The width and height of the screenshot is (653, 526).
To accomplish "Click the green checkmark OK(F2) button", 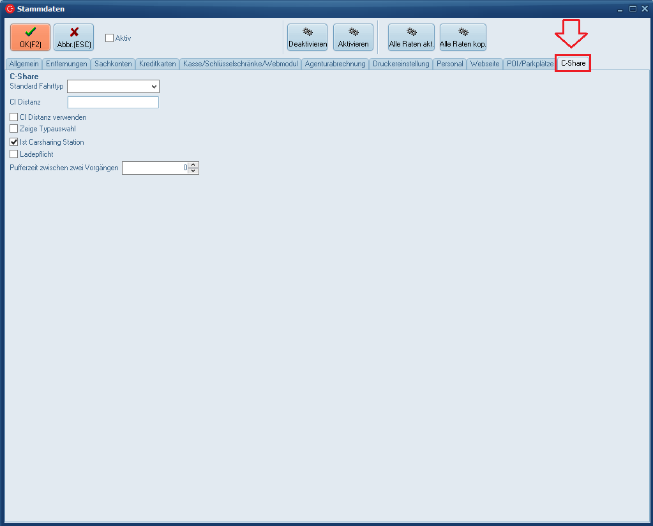I will [30, 38].
